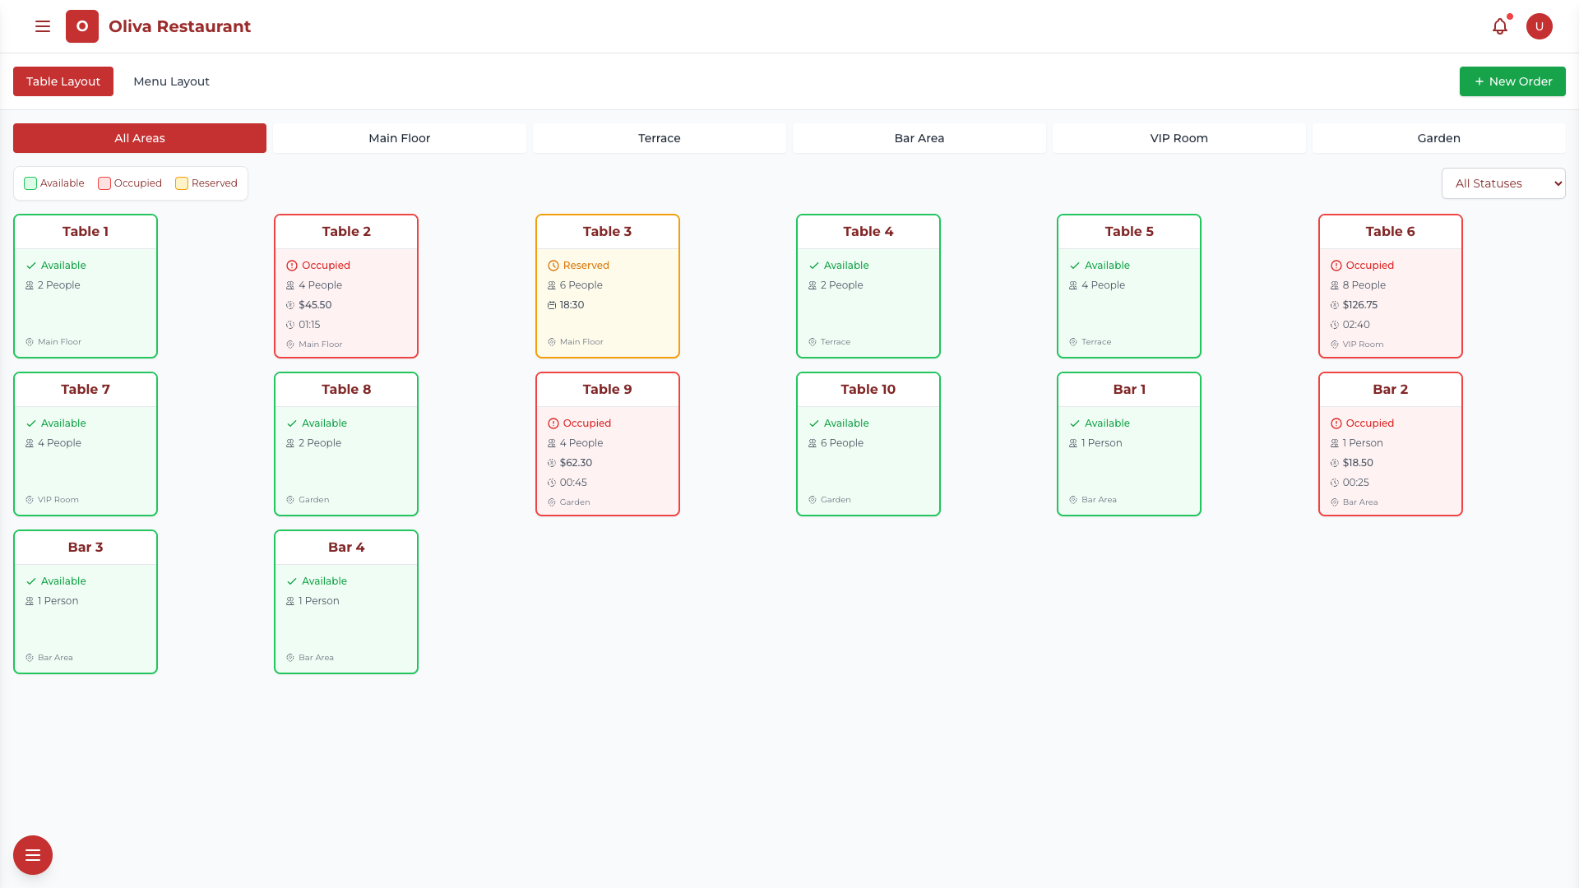Viewport: 1579px width, 888px height.
Task: Click the Occupied alert icon on Bar 2
Action: pos(1336,423)
